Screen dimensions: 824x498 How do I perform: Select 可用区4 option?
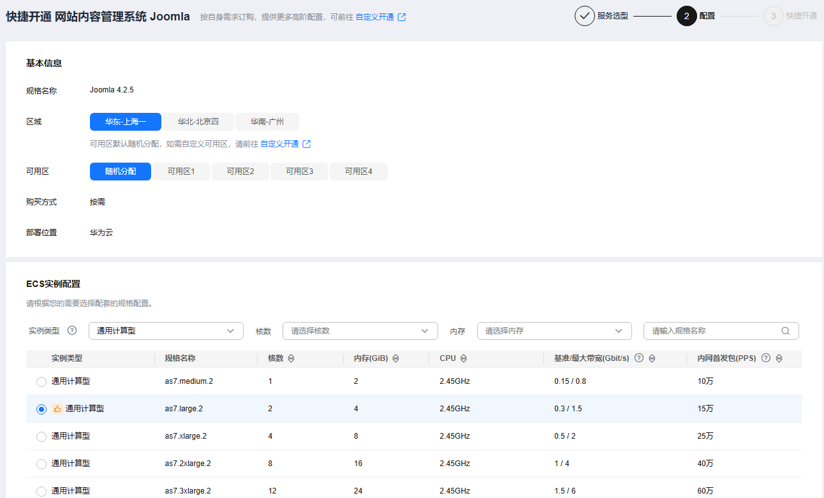(358, 172)
